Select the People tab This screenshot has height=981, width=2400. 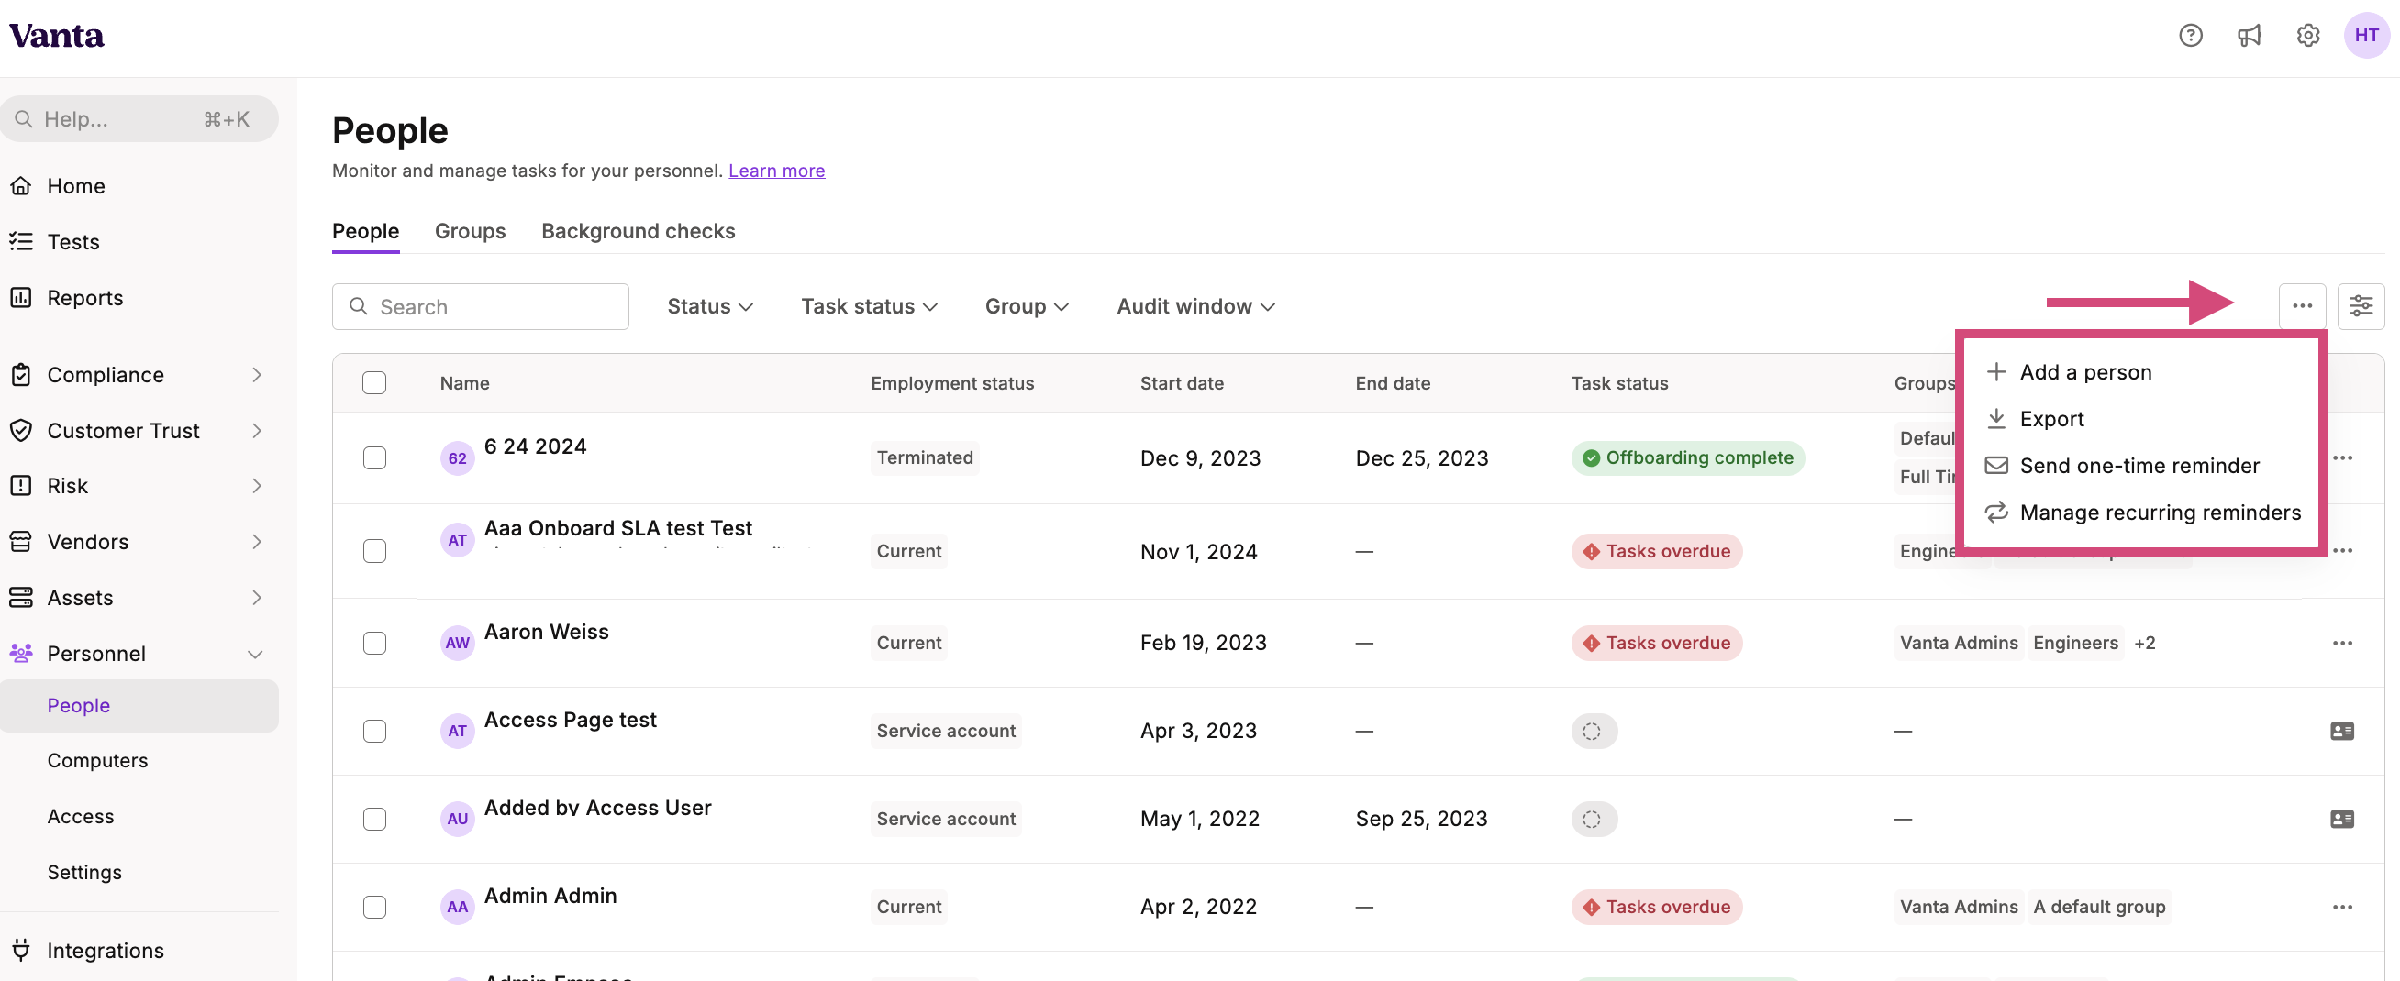(x=365, y=231)
